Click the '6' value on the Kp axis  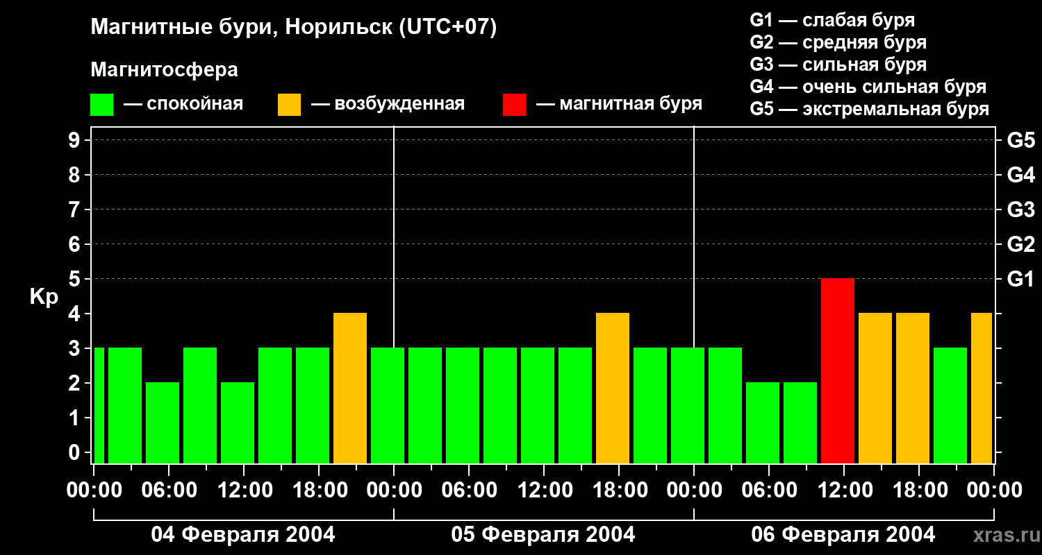point(76,244)
